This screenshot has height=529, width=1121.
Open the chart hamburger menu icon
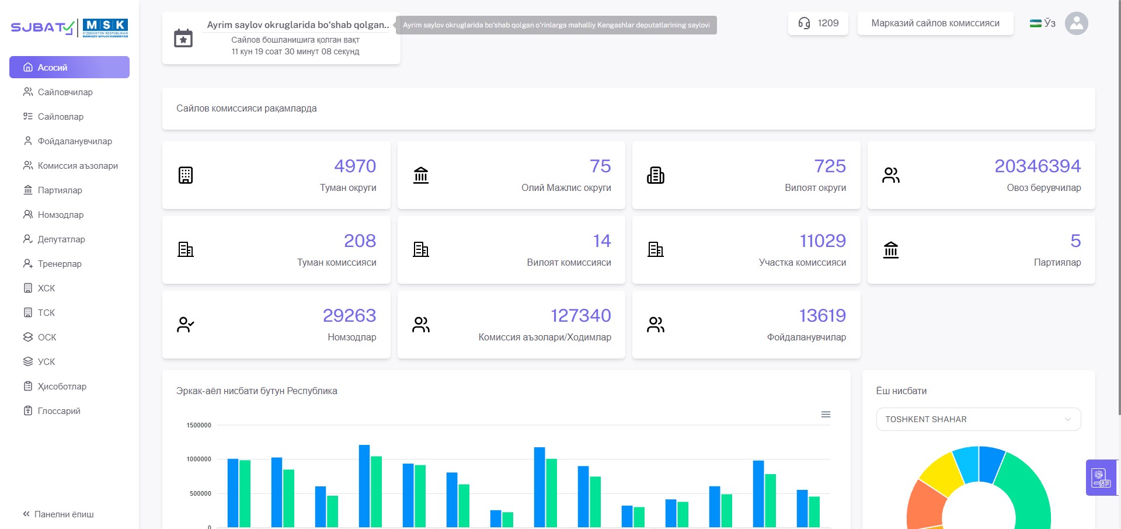(x=826, y=415)
